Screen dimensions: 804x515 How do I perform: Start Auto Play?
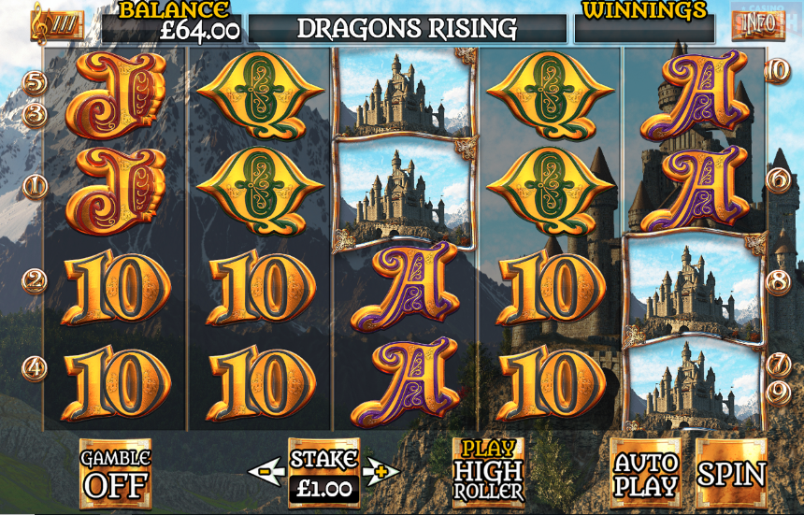[x=646, y=472]
